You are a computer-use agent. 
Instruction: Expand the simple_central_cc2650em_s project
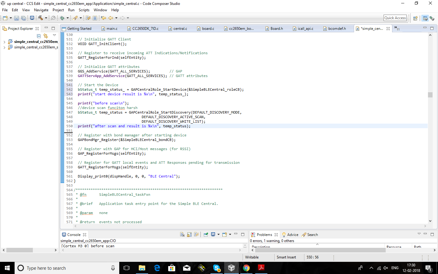pyautogui.click(x=4, y=47)
